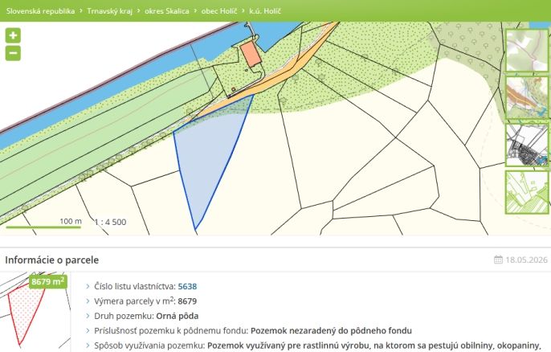551x352 pixels.
Task: Open Slovenská republika breadcrumb
Action: (x=40, y=11)
